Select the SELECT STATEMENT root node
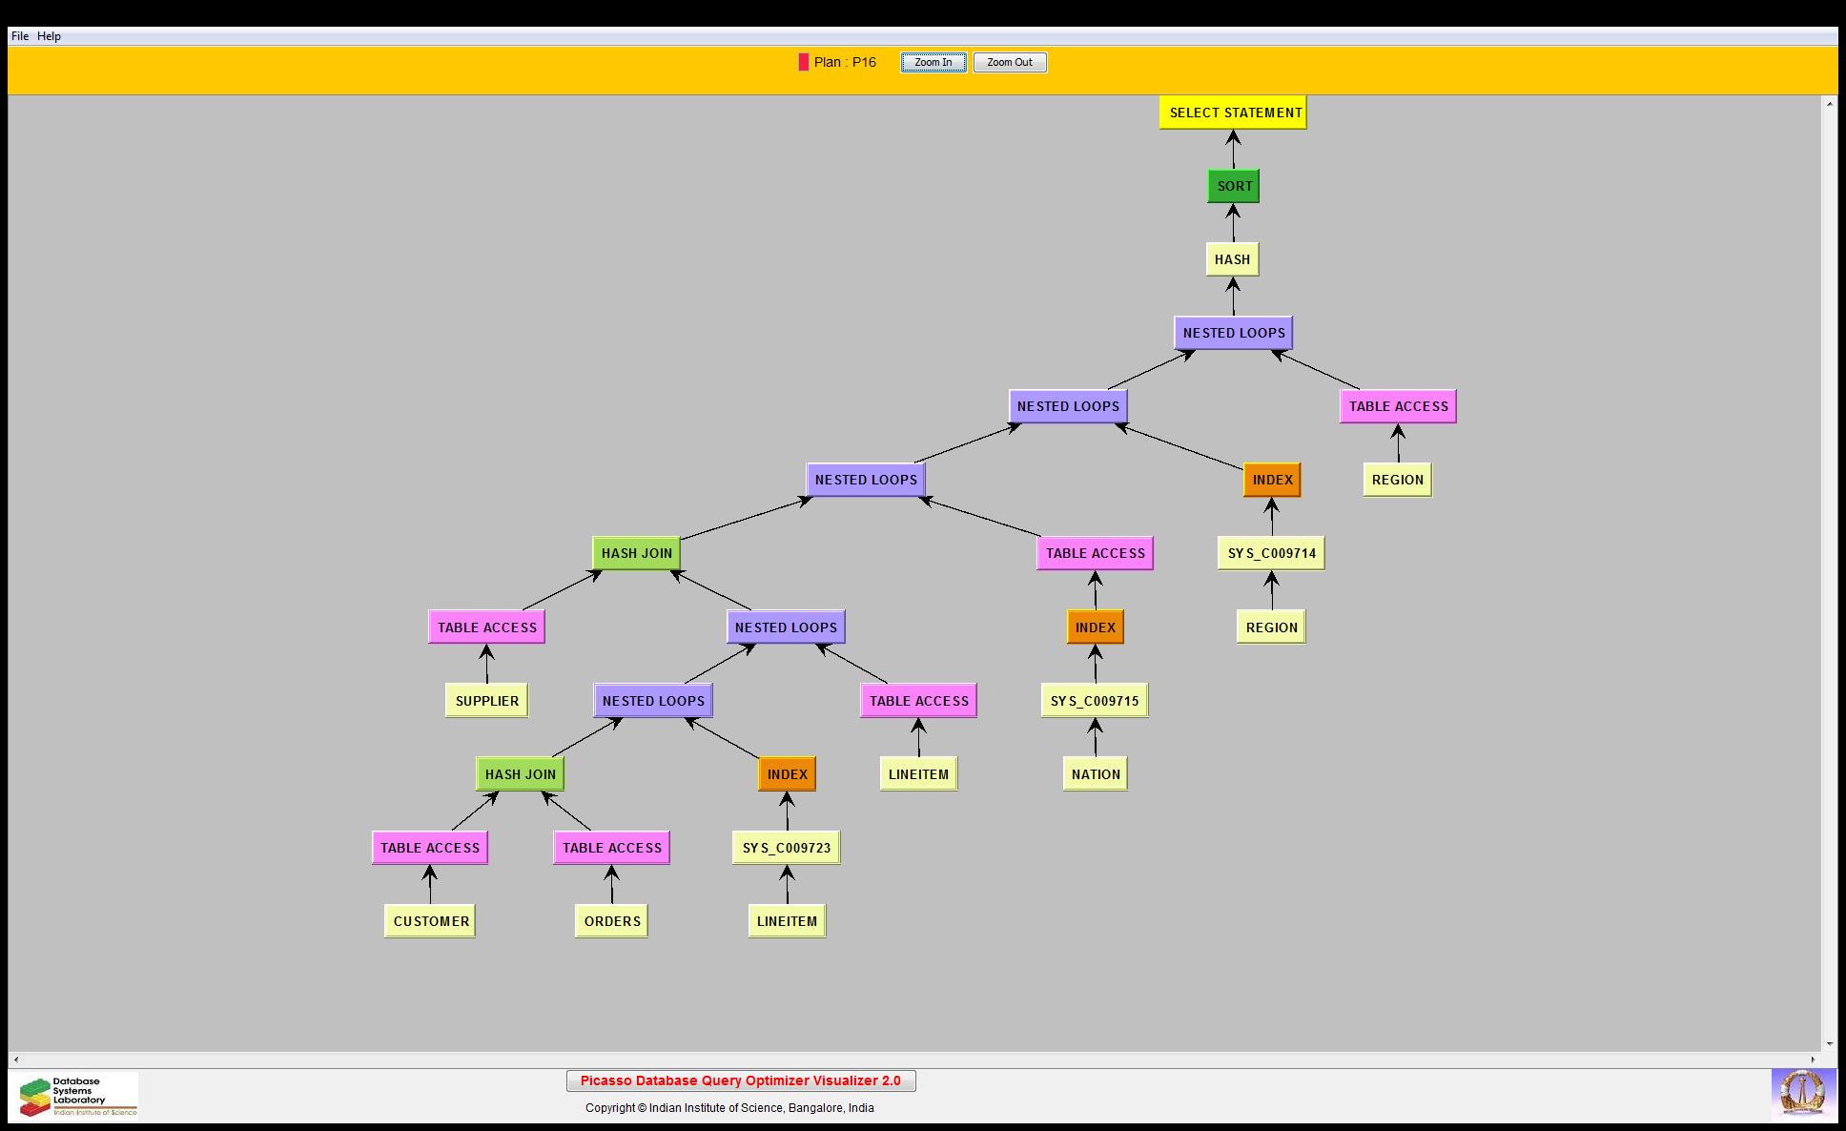Screen dimensions: 1846x1131 pos(1233,113)
